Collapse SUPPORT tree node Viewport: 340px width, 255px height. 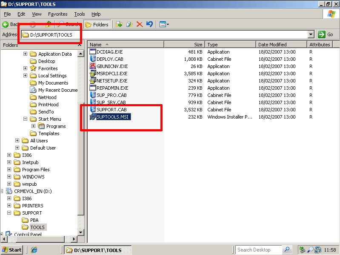point(9,212)
